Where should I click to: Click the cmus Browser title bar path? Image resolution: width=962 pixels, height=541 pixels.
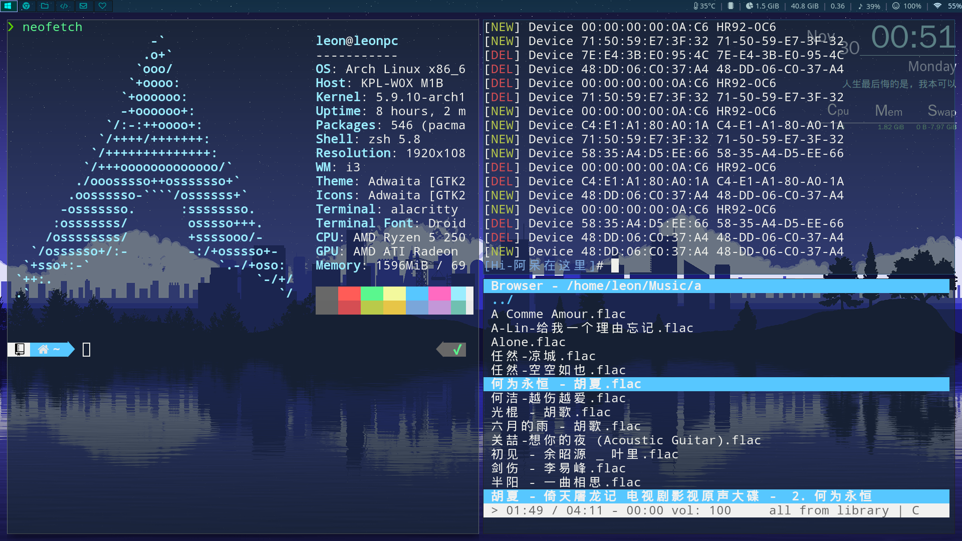[x=716, y=286]
